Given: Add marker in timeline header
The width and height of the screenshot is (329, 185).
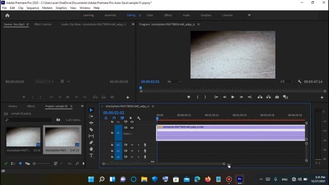Looking at the screenshot, I should [131, 118].
